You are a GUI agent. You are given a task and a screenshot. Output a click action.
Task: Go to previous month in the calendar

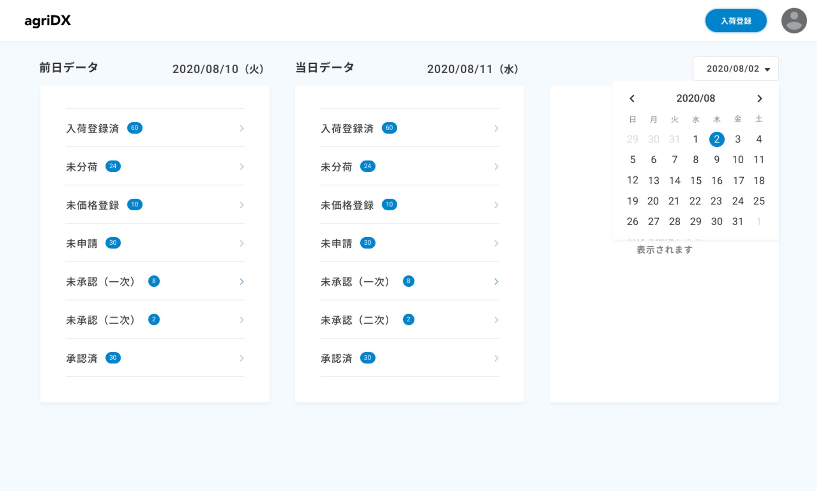(x=633, y=98)
